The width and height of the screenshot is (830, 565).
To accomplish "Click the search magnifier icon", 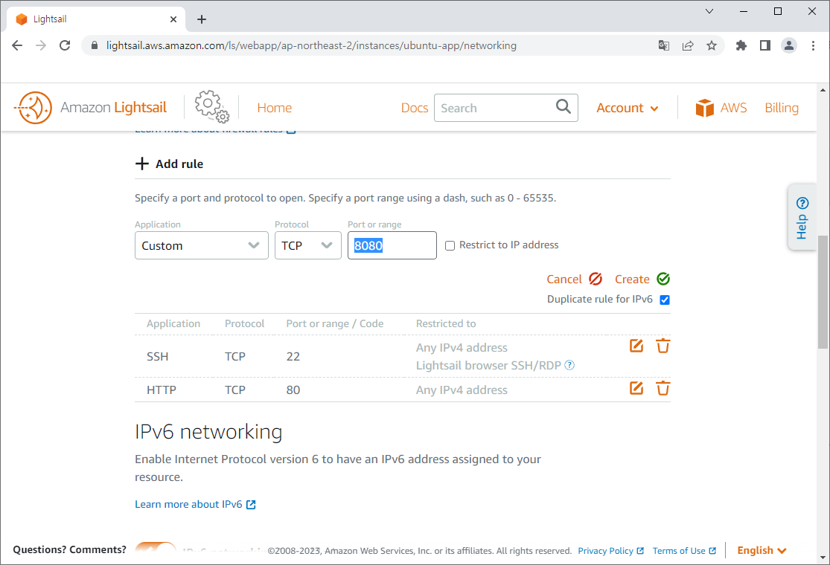I will [x=563, y=107].
